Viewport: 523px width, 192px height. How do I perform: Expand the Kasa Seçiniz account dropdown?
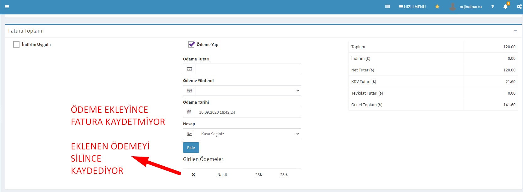pyautogui.click(x=248, y=134)
